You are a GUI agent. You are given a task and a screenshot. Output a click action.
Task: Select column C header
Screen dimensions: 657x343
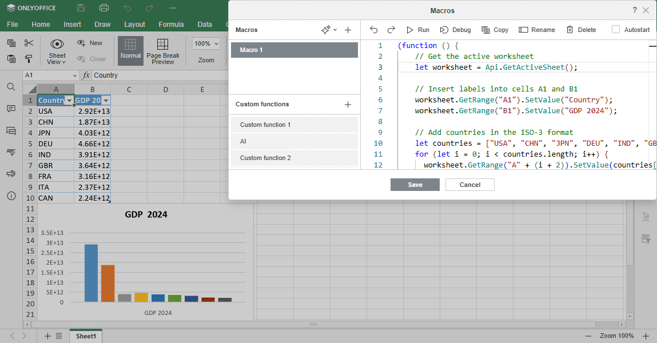(x=129, y=89)
